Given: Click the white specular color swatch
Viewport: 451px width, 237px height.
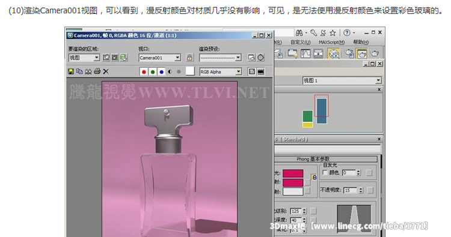Looking at the screenshot, I should tap(293, 191).
